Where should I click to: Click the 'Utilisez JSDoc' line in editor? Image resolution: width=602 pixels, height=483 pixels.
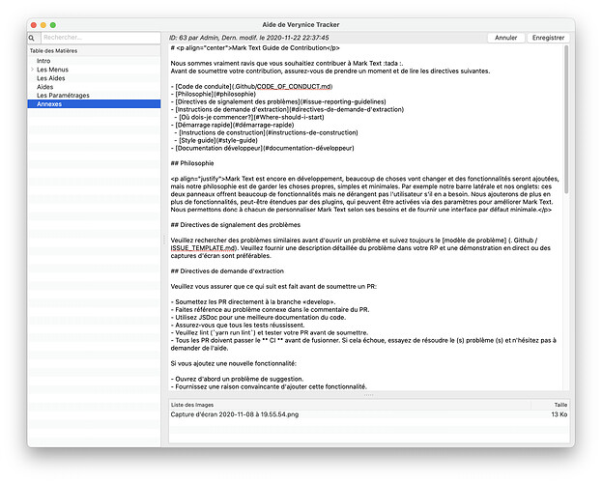click(258, 317)
